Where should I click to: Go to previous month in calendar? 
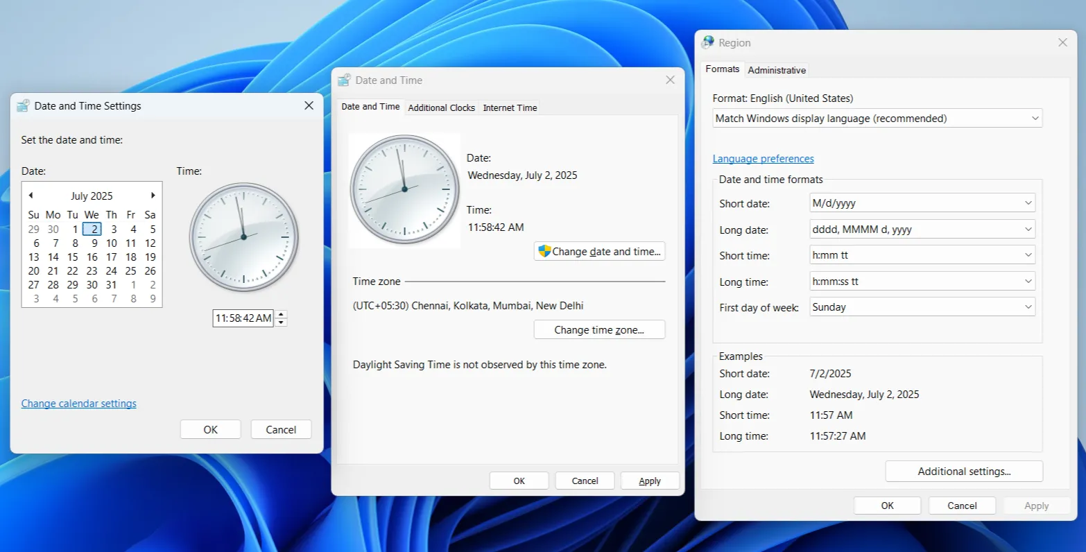(x=31, y=196)
